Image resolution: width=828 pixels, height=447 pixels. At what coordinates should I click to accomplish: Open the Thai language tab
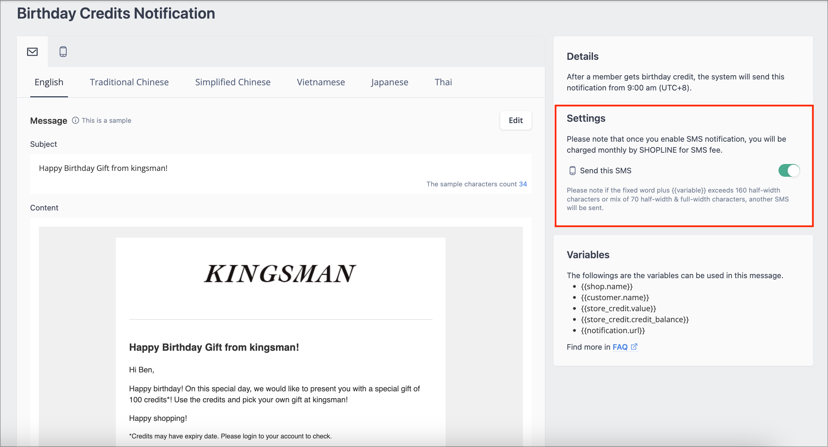443,82
